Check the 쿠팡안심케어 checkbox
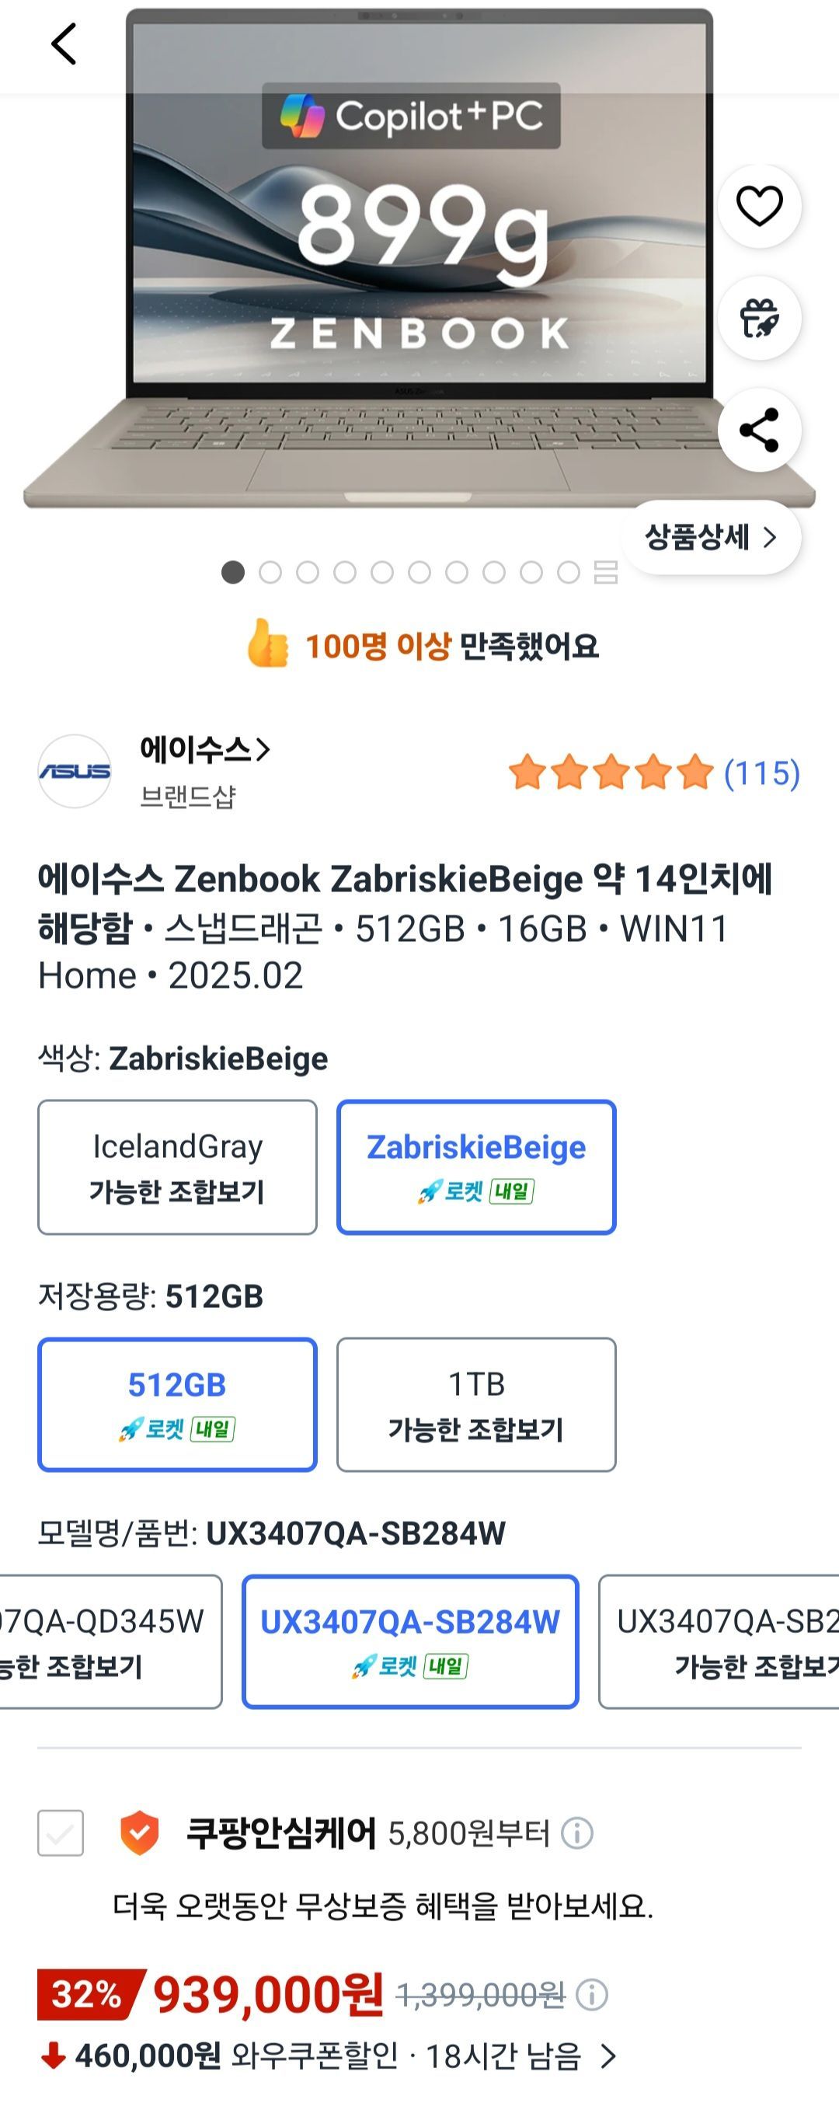Screen dimensions: 839x2103 point(61,1833)
